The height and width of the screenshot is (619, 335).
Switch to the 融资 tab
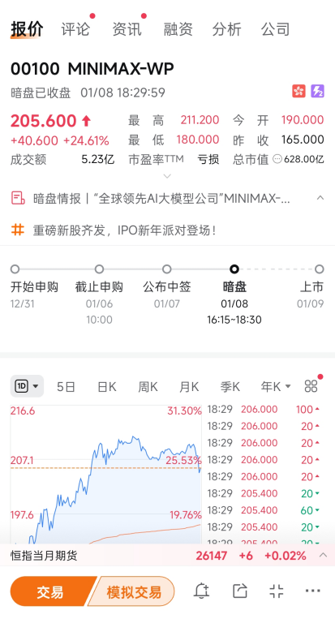tap(178, 29)
